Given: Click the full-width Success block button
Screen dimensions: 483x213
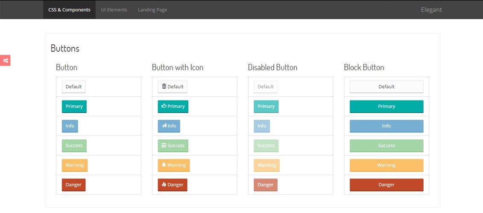Looking at the screenshot, I should pyautogui.click(x=386, y=146).
